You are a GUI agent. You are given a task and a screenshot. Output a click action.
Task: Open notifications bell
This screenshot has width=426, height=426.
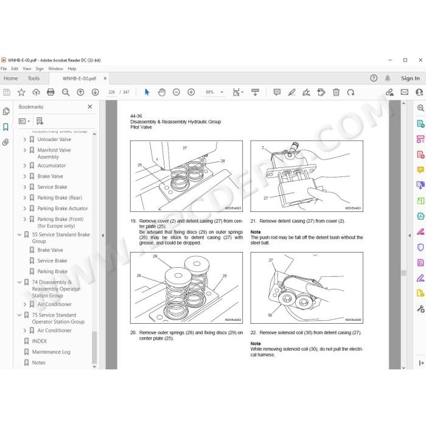(388, 79)
